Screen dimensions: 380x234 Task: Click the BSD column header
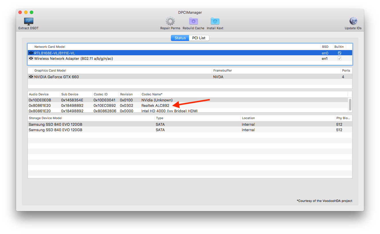click(327, 47)
